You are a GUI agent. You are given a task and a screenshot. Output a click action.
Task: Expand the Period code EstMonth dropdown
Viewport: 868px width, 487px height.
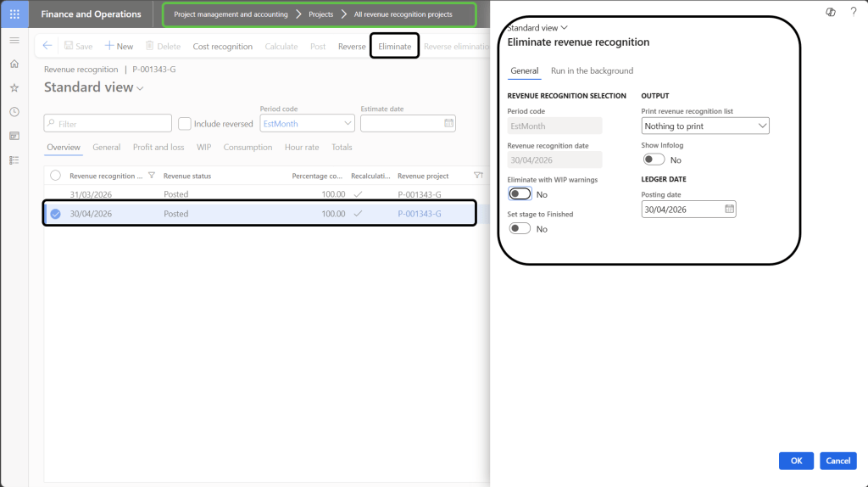pos(348,124)
